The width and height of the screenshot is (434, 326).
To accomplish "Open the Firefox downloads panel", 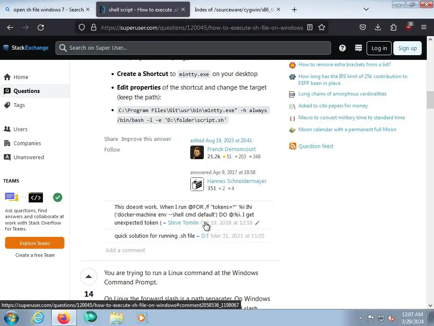I will [x=378, y=27].
